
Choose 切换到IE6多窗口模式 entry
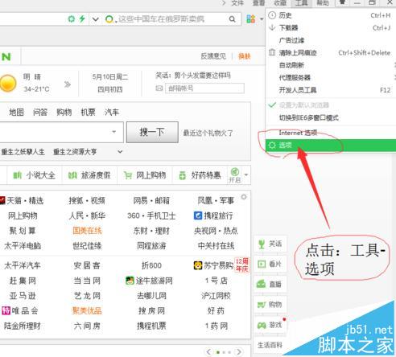pyautogui.click(x=331, y=117)
